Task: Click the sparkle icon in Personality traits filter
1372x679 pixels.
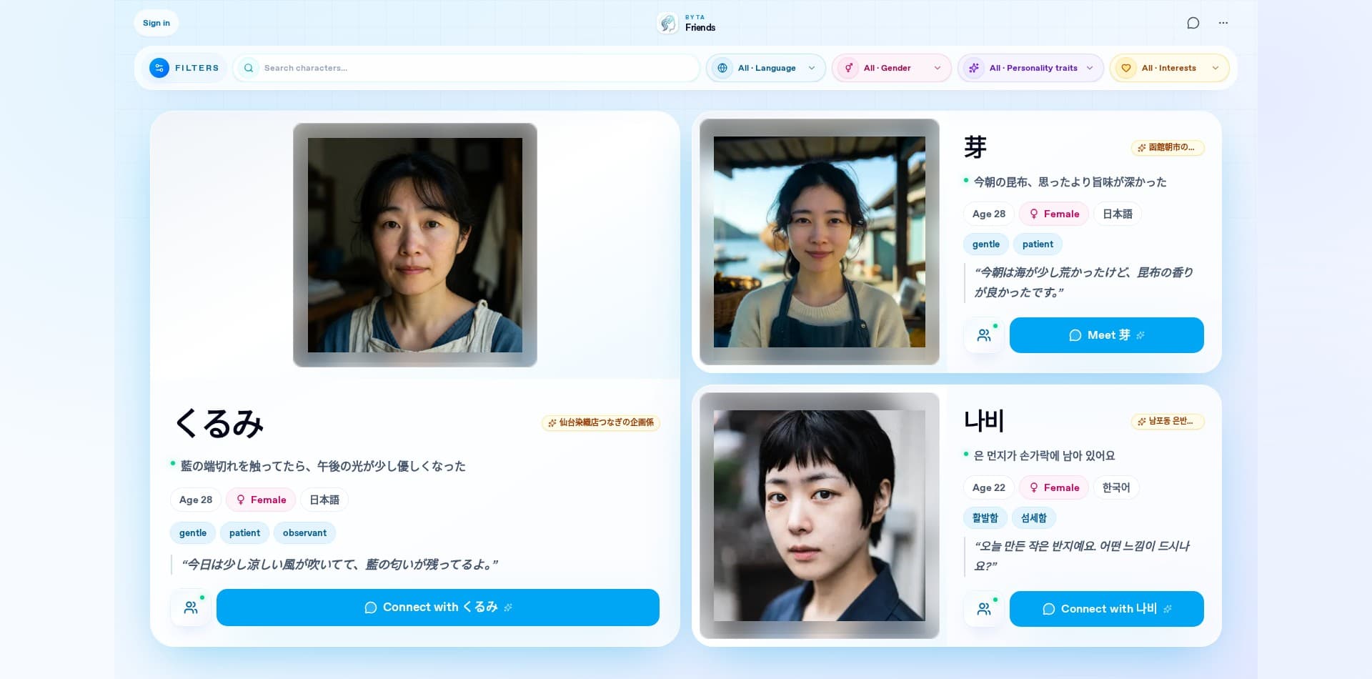Action: tap(974, 68)
